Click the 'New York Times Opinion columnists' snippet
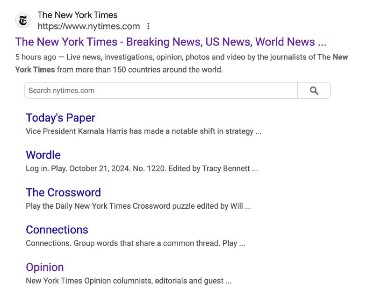Image resolution: width=374 pixels, height=298 pixels. pyautogui.click(x=129, y=281)
